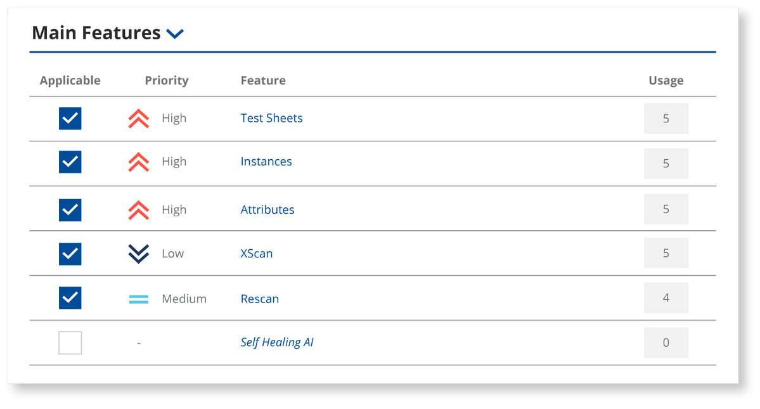Select the red double-chevron icon beside Instances

[138, 162]
